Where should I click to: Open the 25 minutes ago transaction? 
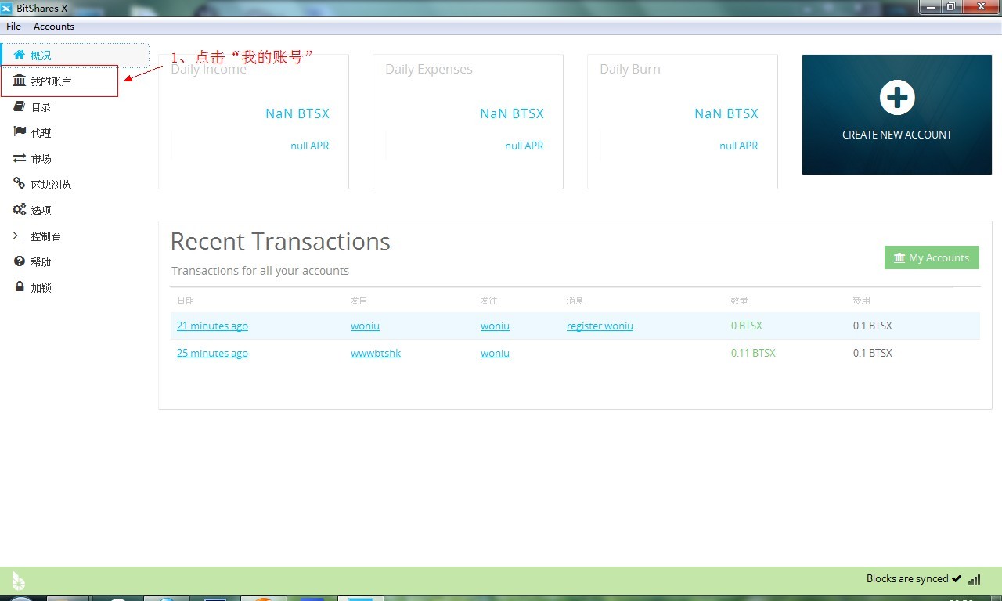point(212,354)
